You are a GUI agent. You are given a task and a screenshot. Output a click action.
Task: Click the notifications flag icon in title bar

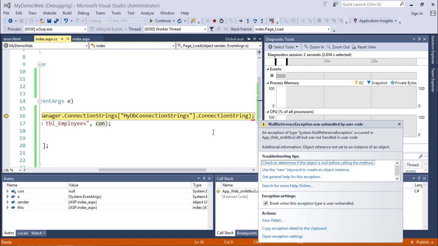click(325, 4)
